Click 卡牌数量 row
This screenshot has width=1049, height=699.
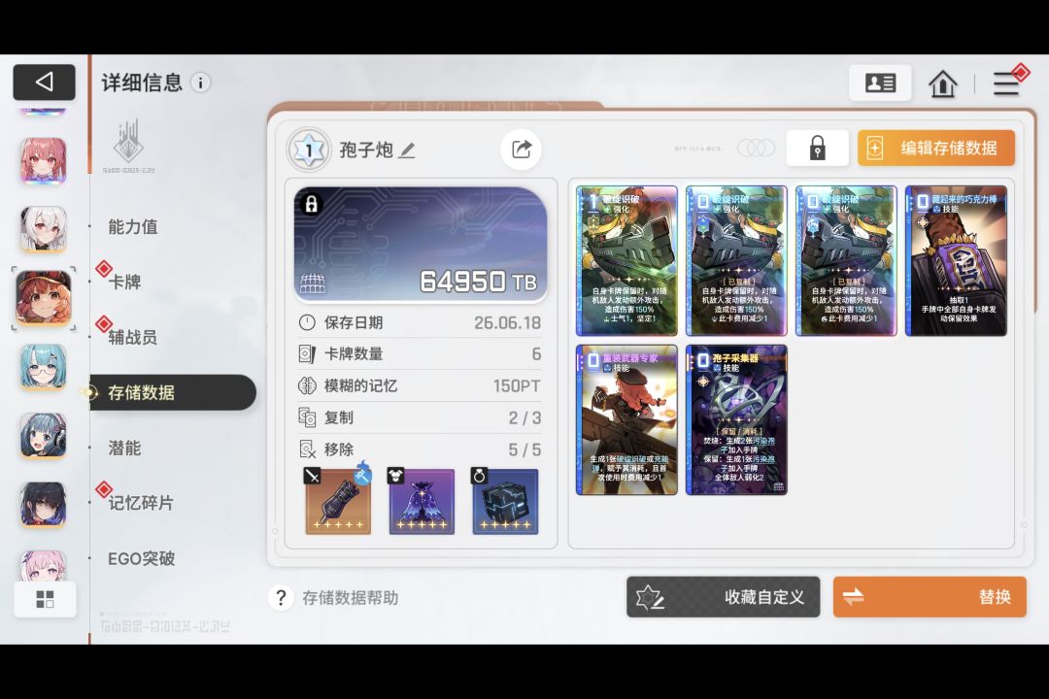[x=420, y=353]
